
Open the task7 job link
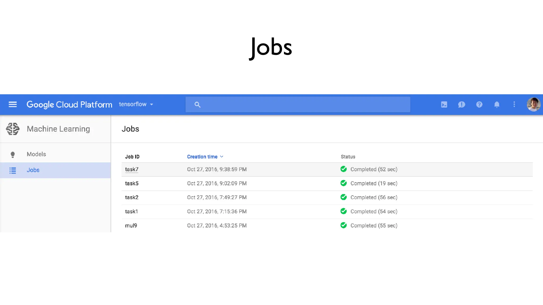[132, 169]
